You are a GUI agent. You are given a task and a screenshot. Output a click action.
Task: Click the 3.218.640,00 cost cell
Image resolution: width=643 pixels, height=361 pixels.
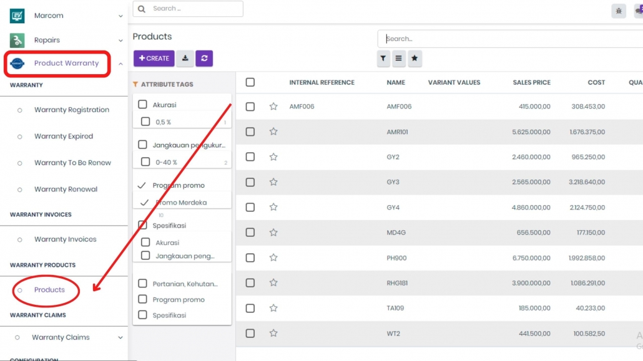point(586,182)
